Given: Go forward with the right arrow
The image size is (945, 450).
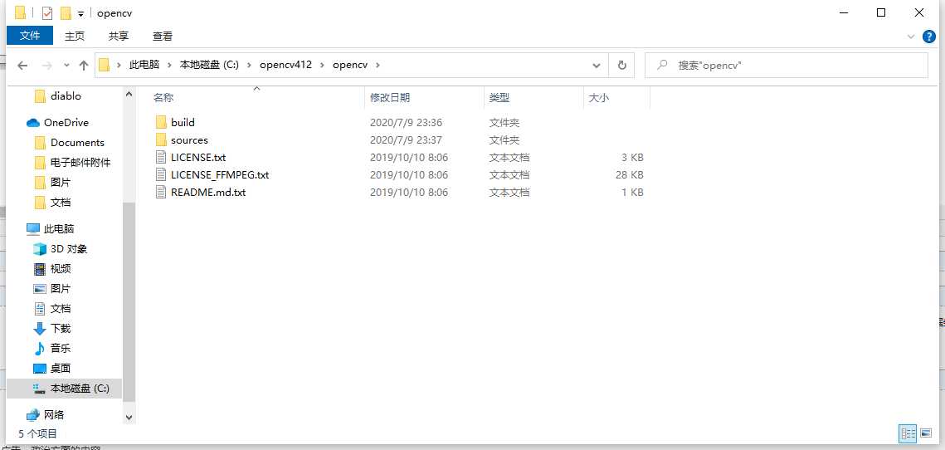Looking at the screenshot, I should (47, 65).
